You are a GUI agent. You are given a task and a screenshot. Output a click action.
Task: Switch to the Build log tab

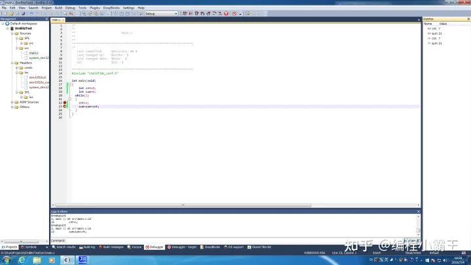point(87,247)
